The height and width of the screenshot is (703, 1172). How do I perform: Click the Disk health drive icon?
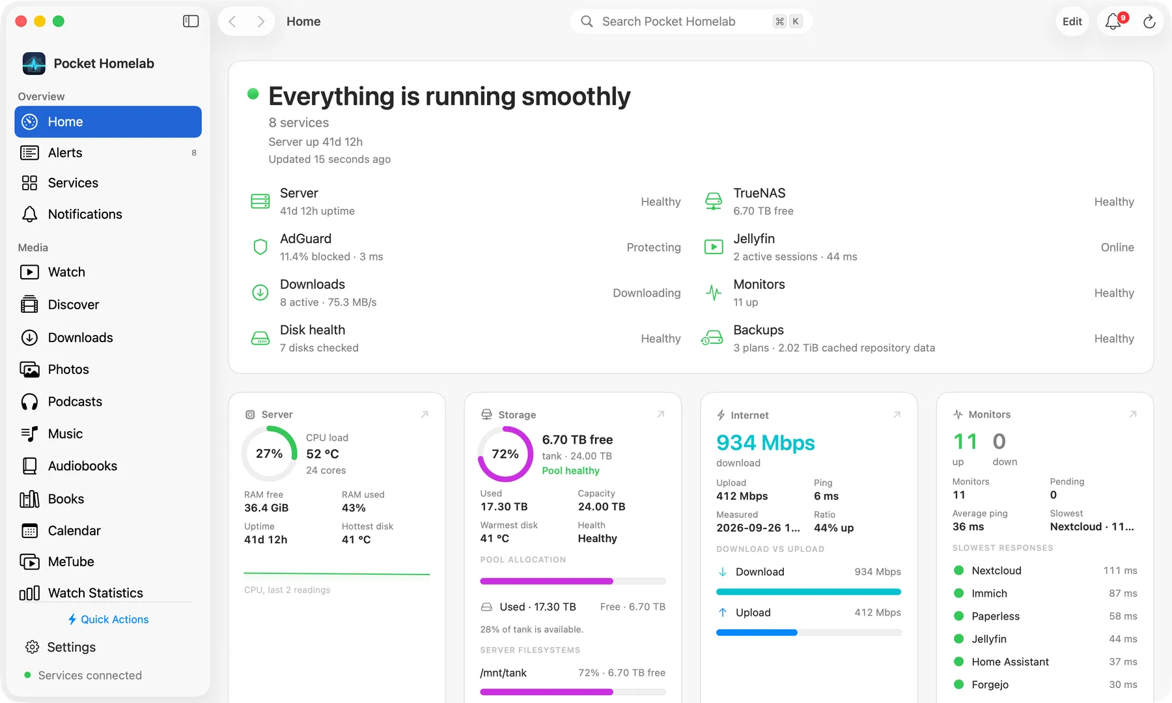click(260, 338)
